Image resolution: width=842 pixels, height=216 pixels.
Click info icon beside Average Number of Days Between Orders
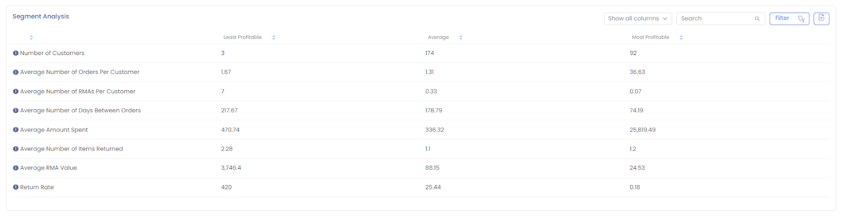point(16,111)
